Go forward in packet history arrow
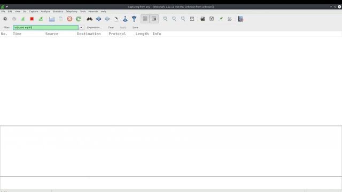The width and height of the screenshot is (342, 192). (107, 19)
